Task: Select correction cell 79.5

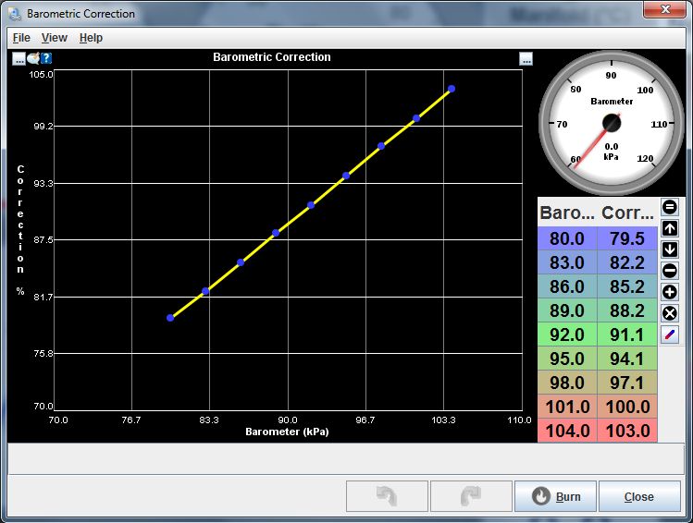Action: (x=627, y=238)
